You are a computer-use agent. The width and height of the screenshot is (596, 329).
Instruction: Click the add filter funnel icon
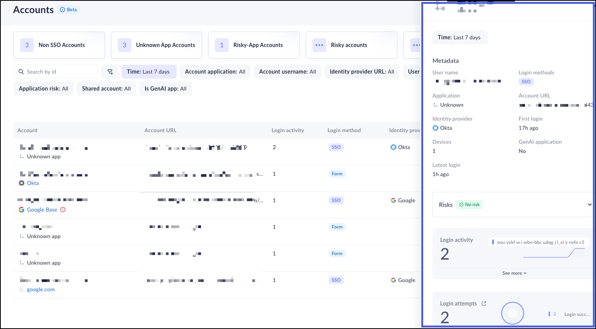pyautogui.click(x=110, y=72)
